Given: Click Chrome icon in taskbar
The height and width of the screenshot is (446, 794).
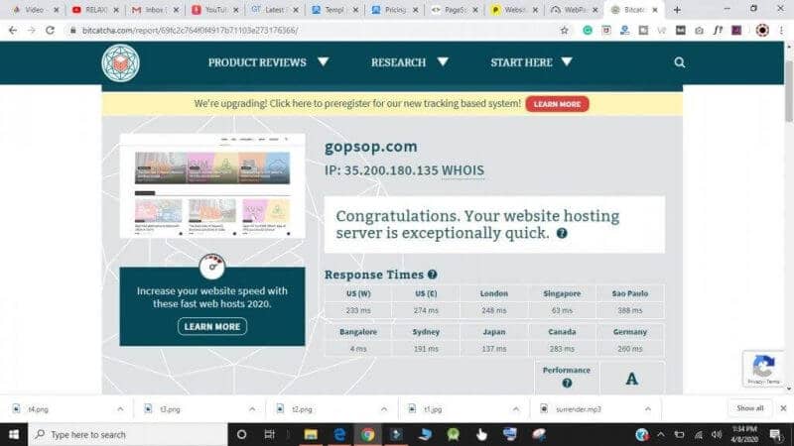Looking at the screenshot, I should click(367, 434).
